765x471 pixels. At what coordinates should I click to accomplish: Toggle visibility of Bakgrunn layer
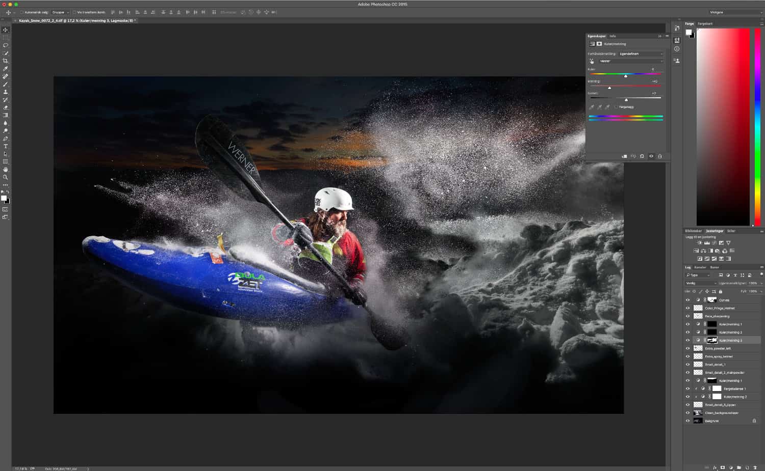click(x=687, y=421)
